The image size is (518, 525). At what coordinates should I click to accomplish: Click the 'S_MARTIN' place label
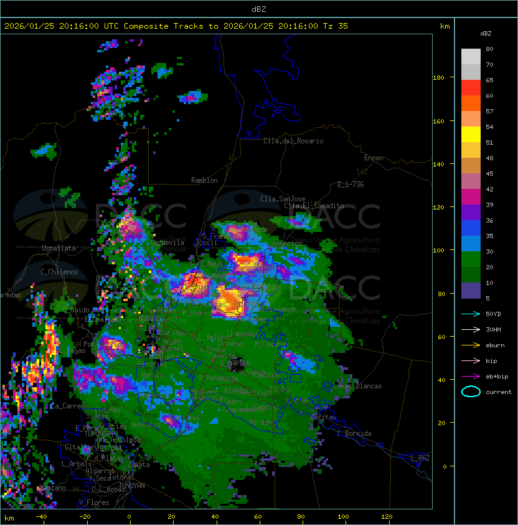point(235,364)
